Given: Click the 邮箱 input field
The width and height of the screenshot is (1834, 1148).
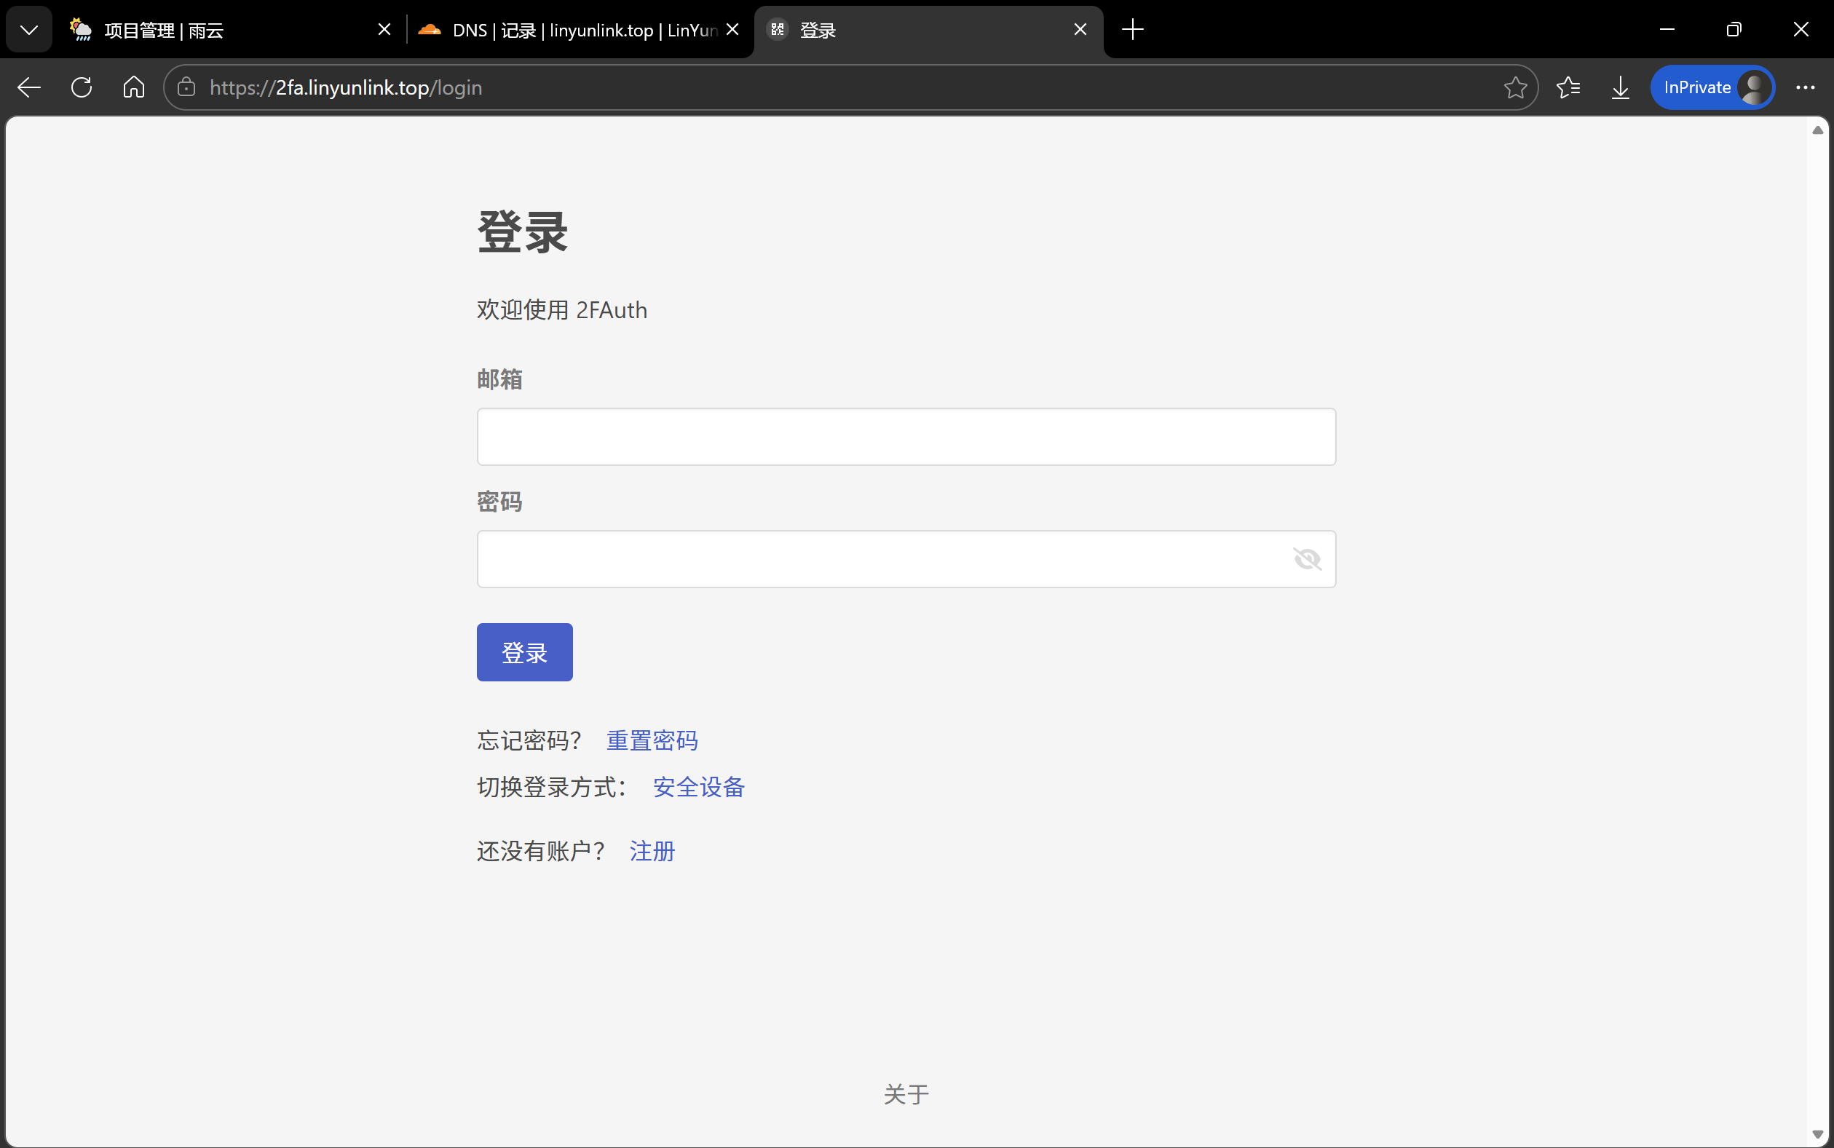Looking at the screenshot, I should (x=905, y=437).
